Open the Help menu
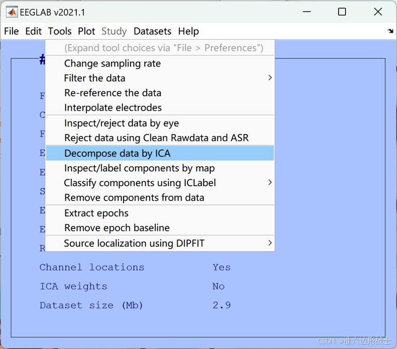 coord(188,31)
